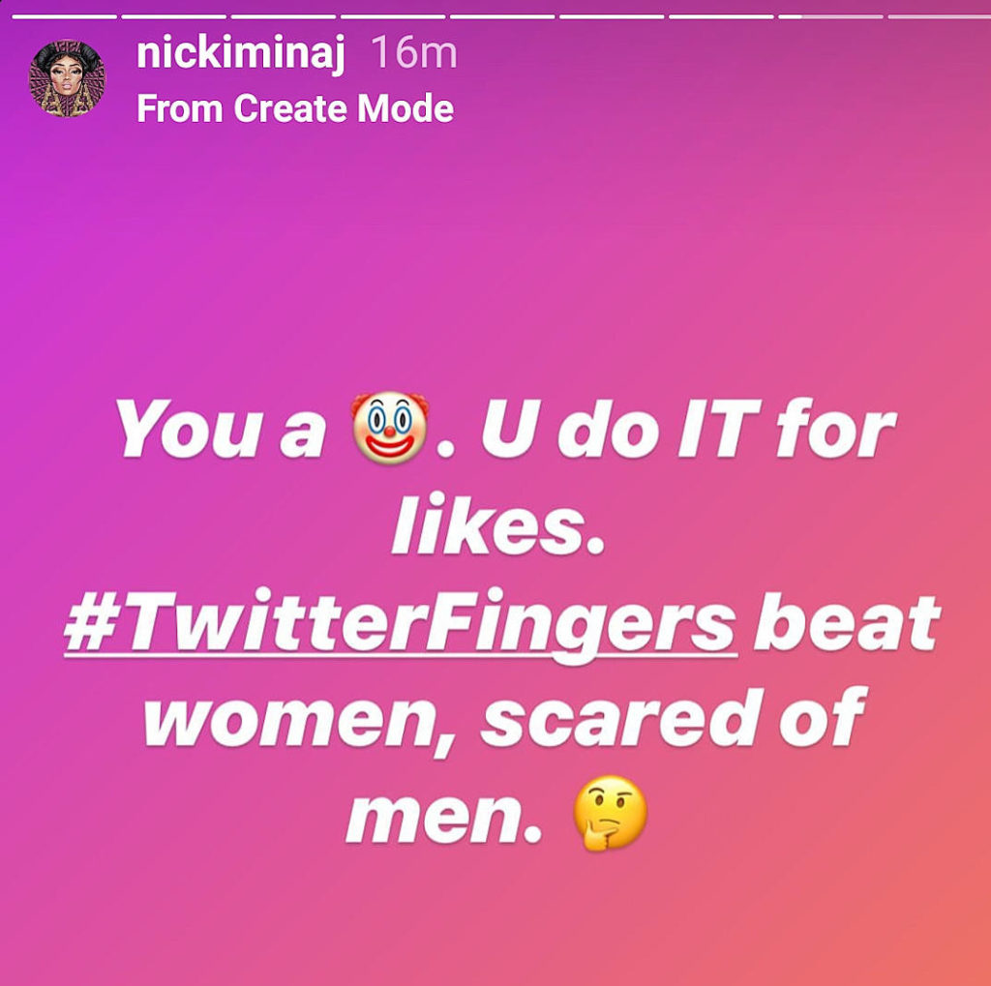Select the last unplayed story segment
Image resolution: width=991 pixels, height=986 pixels.
[x=939, y=16]
